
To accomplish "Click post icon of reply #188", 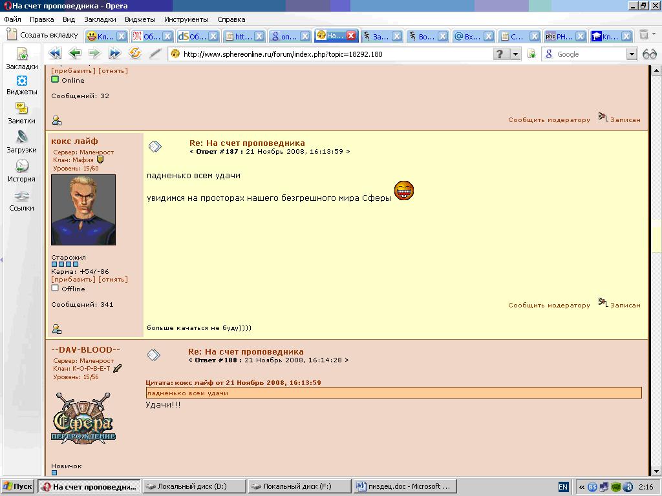I will [x=154, y=355].
